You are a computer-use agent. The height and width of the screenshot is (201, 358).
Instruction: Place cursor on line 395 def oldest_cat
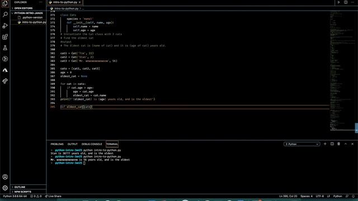(x=77, y=107)
